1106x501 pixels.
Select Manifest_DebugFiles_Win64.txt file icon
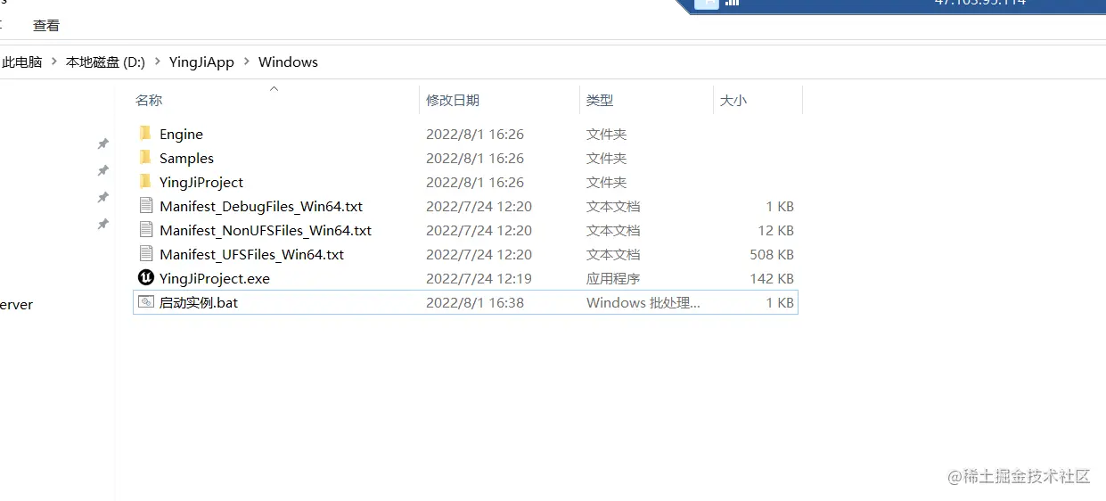[x=146, y=206]
